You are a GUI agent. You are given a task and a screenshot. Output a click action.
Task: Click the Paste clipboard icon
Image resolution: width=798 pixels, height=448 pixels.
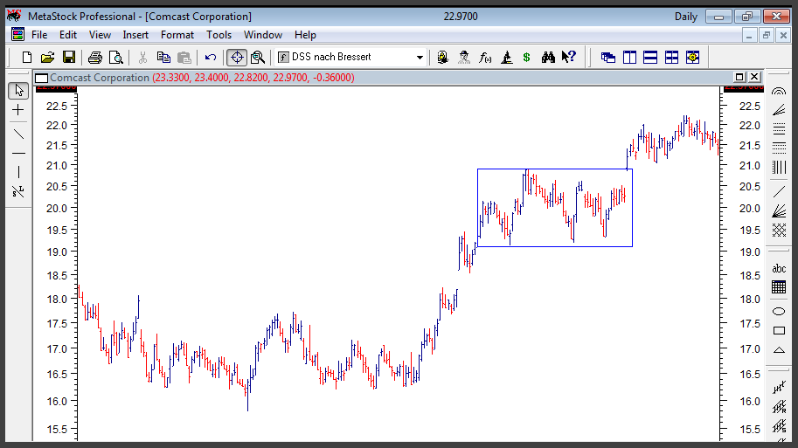click(184, 58)
